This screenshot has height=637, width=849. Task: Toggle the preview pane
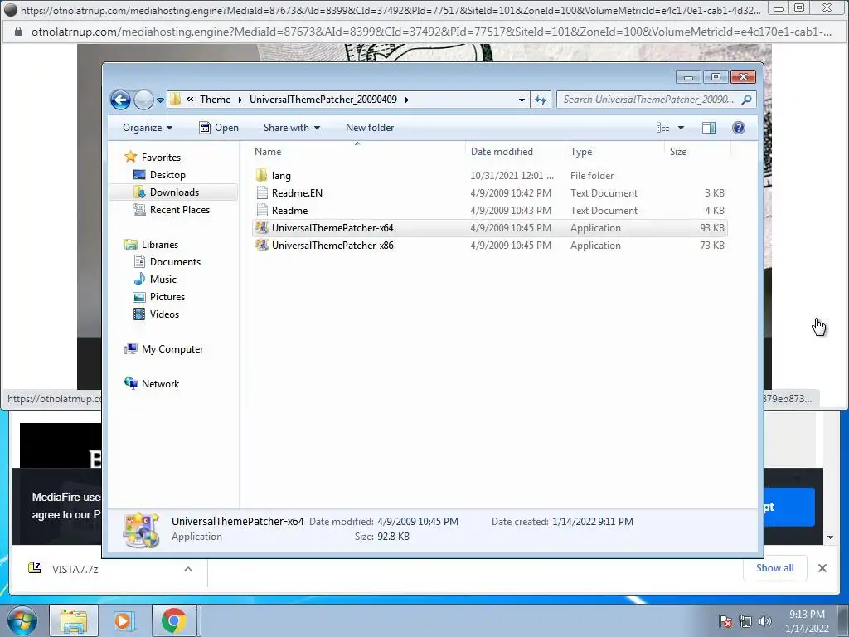[x=709, y=128]
